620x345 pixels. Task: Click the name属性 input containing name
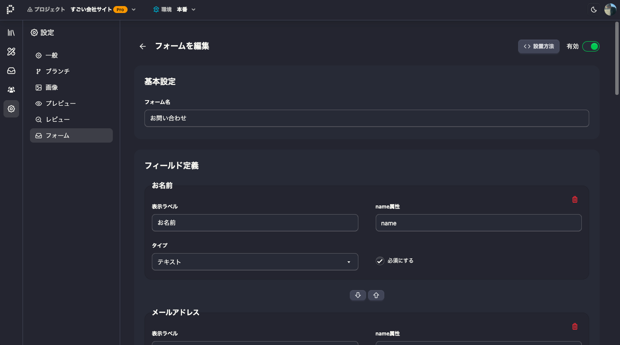(x=479, y=223)
